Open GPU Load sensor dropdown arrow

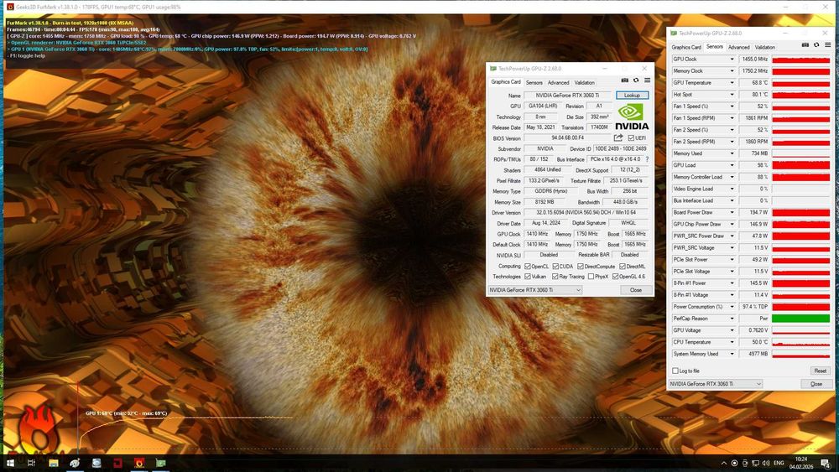click(732, 165)
